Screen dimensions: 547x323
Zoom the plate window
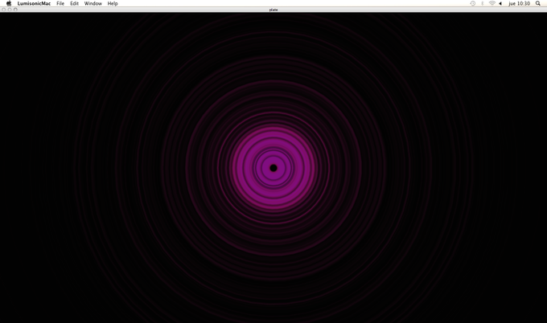pos(15,10)
